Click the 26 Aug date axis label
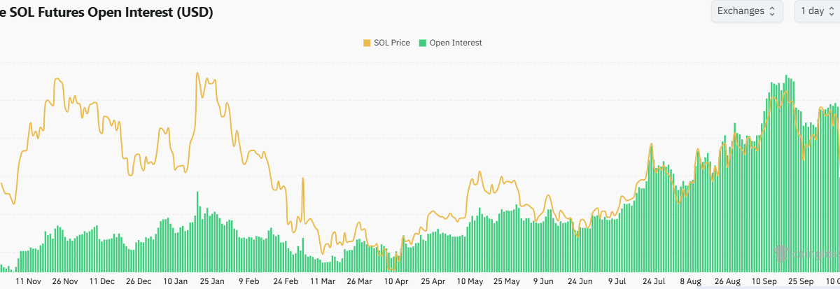 click(x=727, y=281)
